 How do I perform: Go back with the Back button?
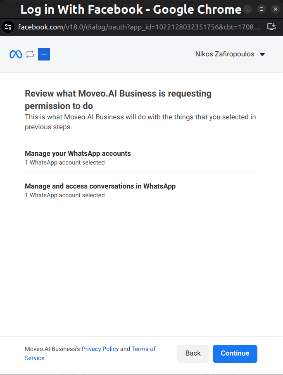193,353
